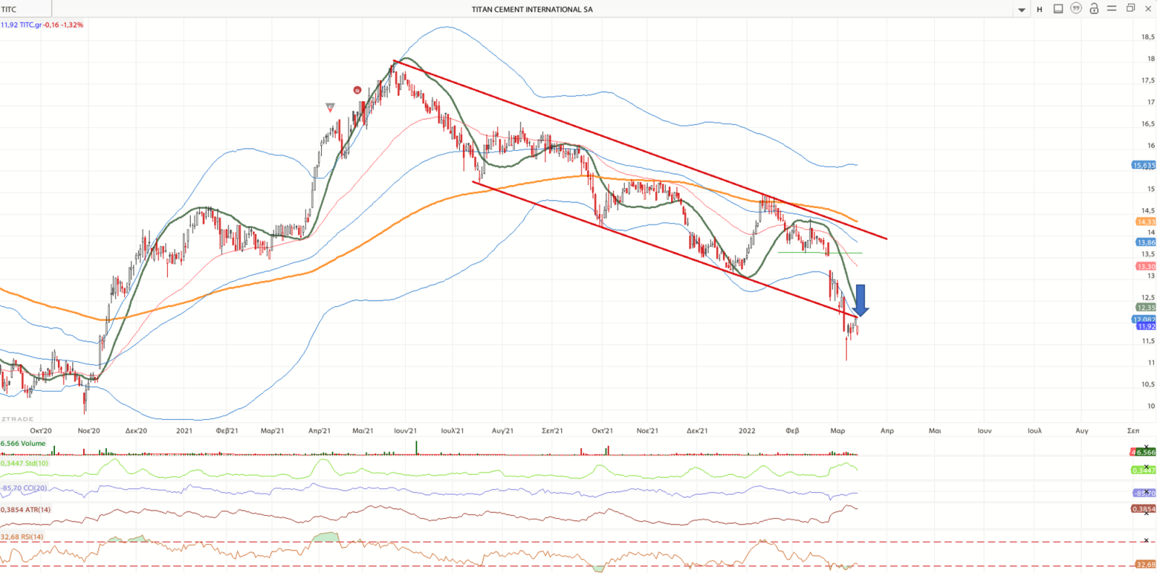Select the 0,3854 ATR(14) label

tap(26, 509)
